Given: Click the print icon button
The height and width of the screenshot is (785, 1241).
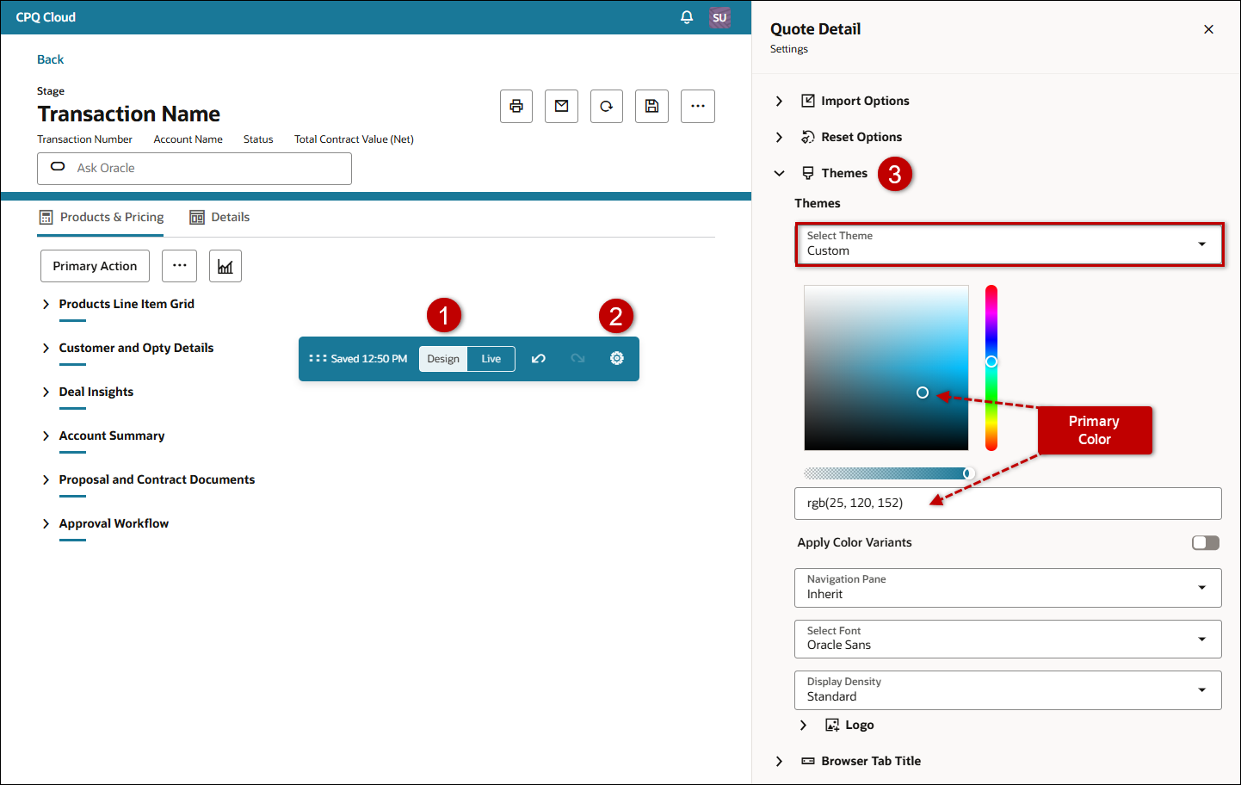Looking at the screenshot, I should click(516, 106).
